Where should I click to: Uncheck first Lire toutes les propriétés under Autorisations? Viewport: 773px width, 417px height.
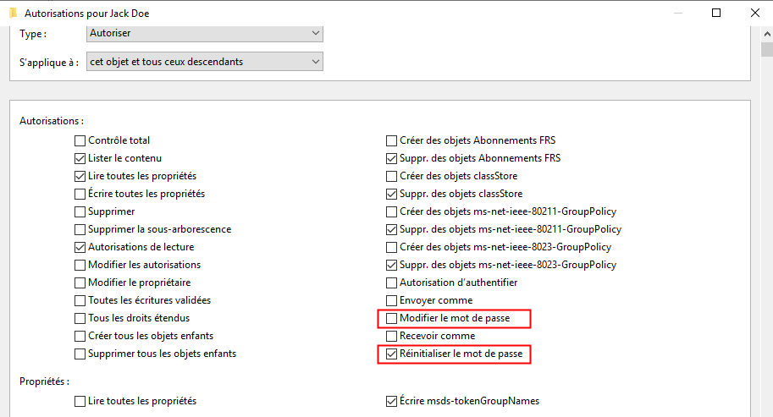pos(80,176)
